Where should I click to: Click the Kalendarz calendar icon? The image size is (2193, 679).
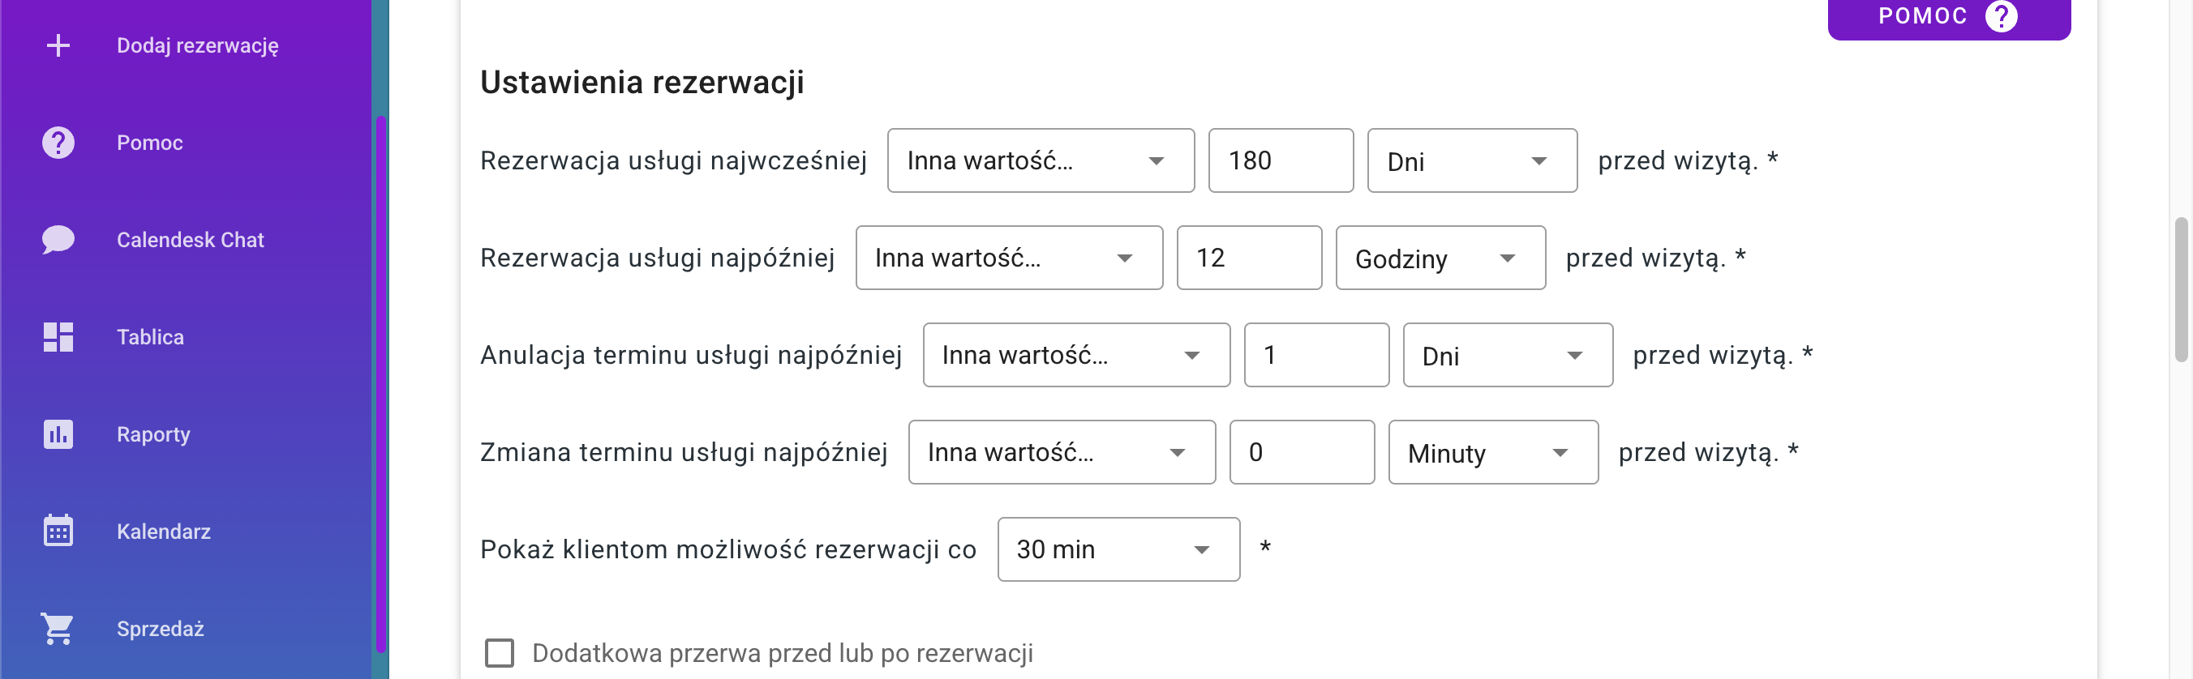(58, 531)
